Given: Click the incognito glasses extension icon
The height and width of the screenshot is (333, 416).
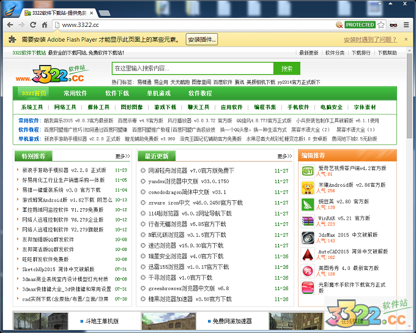Looking at the screenshot, I should [393, 24].
